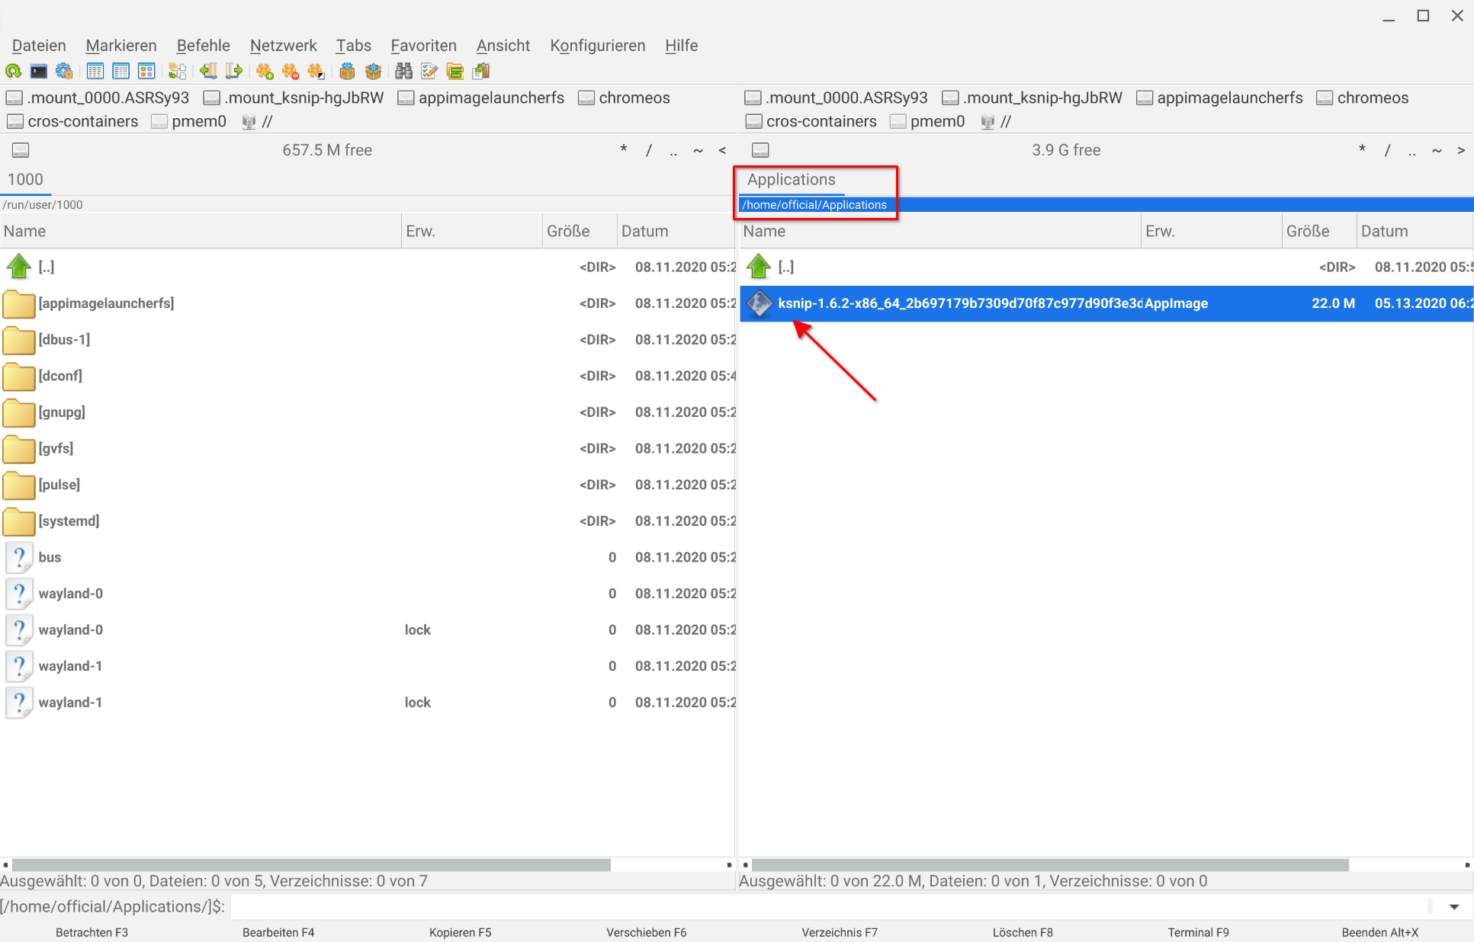The height and width of the screenshot is (942, 1474).
Task: Click chromeos drive button in left panel
Action: point(625,98)
